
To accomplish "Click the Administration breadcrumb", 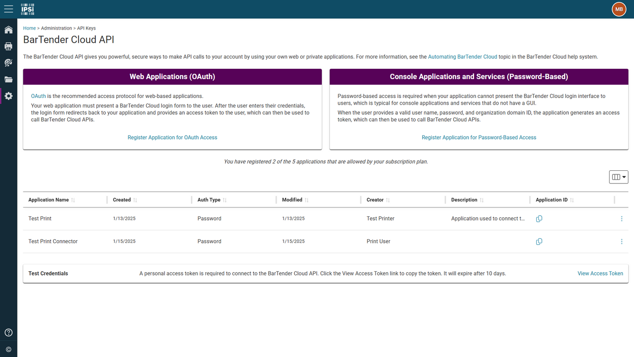I will (57, 28).
